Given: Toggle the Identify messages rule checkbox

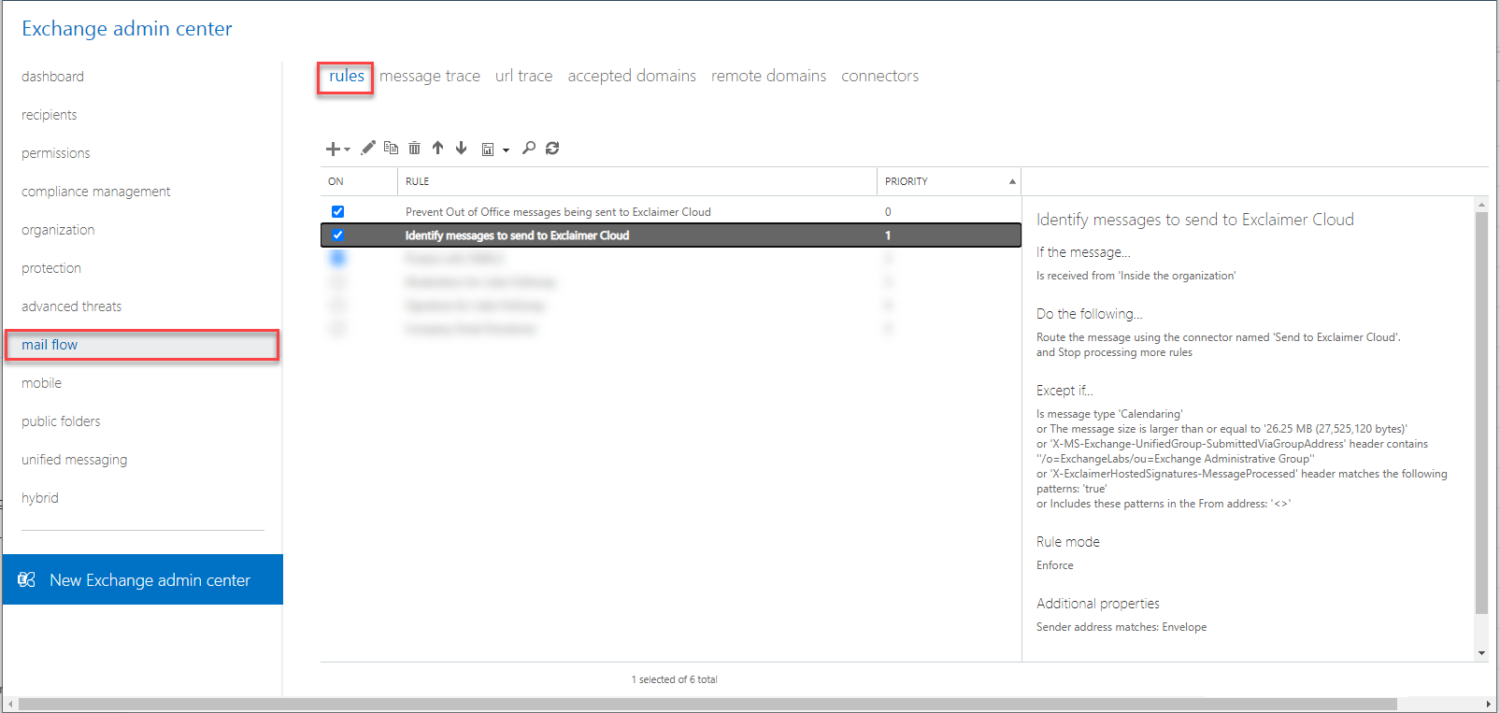Looking at the screenshot, I should click(338, 235).
